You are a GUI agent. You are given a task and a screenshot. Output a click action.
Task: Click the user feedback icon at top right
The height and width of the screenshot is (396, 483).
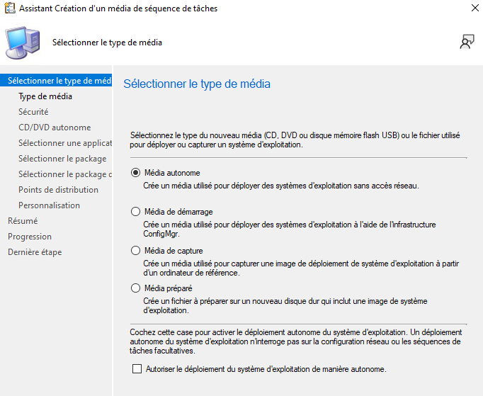(466, 42)
